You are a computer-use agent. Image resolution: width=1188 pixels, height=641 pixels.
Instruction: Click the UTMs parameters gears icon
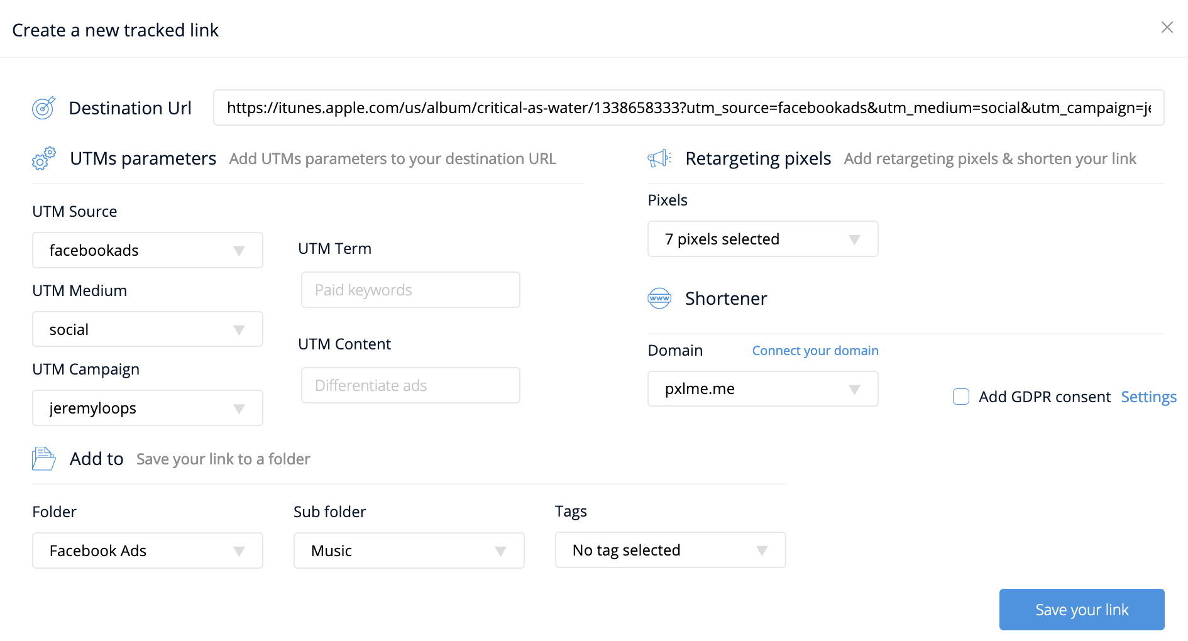pyautogui.click(x=43, y=158)
